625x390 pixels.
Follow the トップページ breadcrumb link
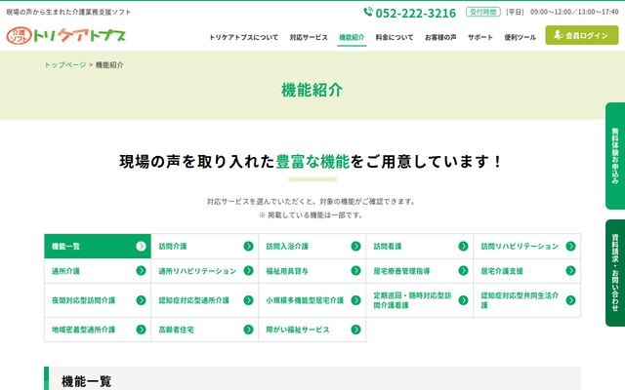(65, 65)
